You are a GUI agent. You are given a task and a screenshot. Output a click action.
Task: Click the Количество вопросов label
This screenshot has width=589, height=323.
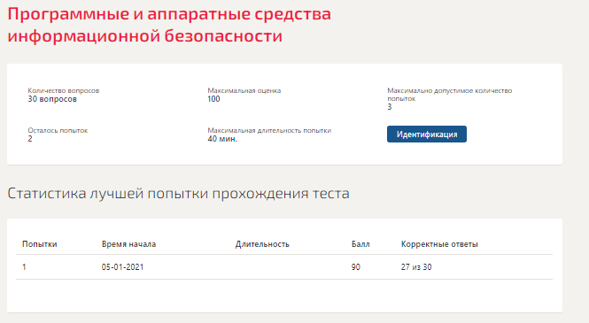click(64, 91)
